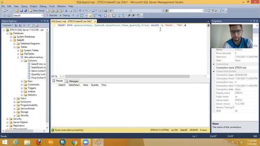Image resolution: width=260 pixels, height=146 pixels.
Task: Switch to the Messages tab
Action: pos(72,81)
